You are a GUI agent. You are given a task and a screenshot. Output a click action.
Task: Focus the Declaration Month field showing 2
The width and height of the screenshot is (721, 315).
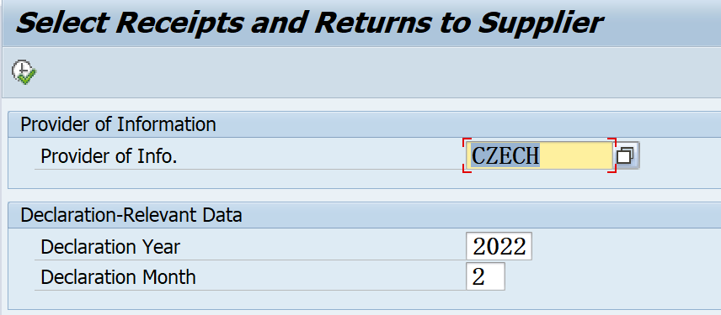pyautogui.click(x=485, y=276)
